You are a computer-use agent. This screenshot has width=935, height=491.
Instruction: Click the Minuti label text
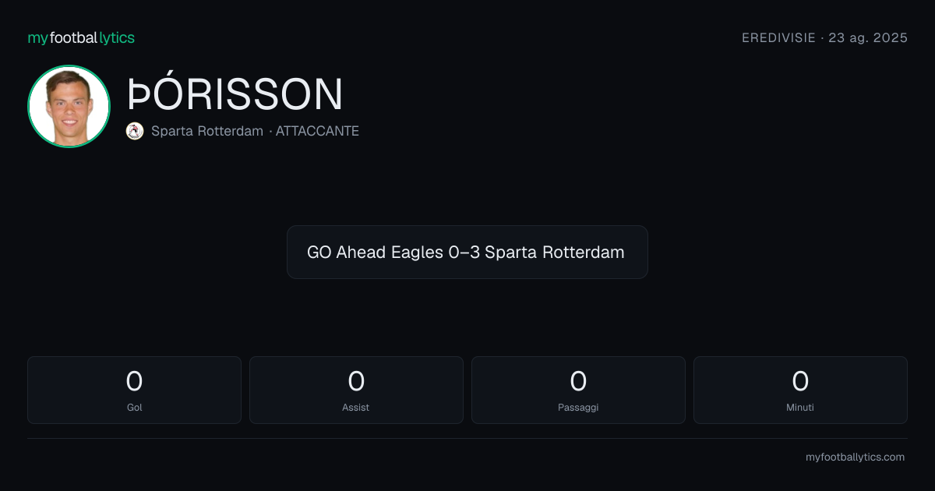tap(800, 407)
